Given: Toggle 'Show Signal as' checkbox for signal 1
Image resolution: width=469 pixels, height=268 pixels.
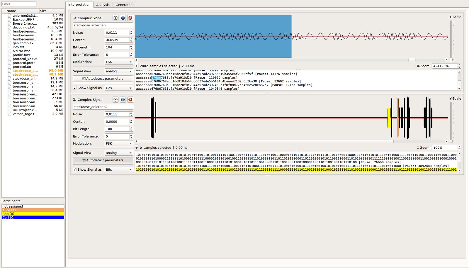Looking at the screenshot, I should (75, 88).
